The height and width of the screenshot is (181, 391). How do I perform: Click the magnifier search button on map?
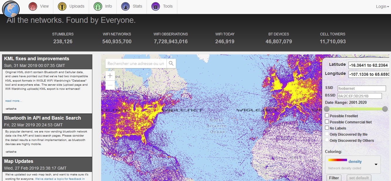(x=171, y=63)
